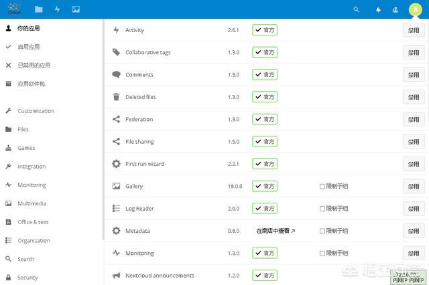The height and width of the screenshot is (285, 429).
Task: Toggle 限制于组 checkbox for Metadata
Action: tap(322, 231)
